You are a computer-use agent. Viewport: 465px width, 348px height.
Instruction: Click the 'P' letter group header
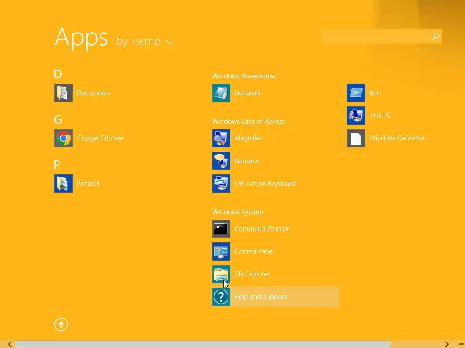57,165
